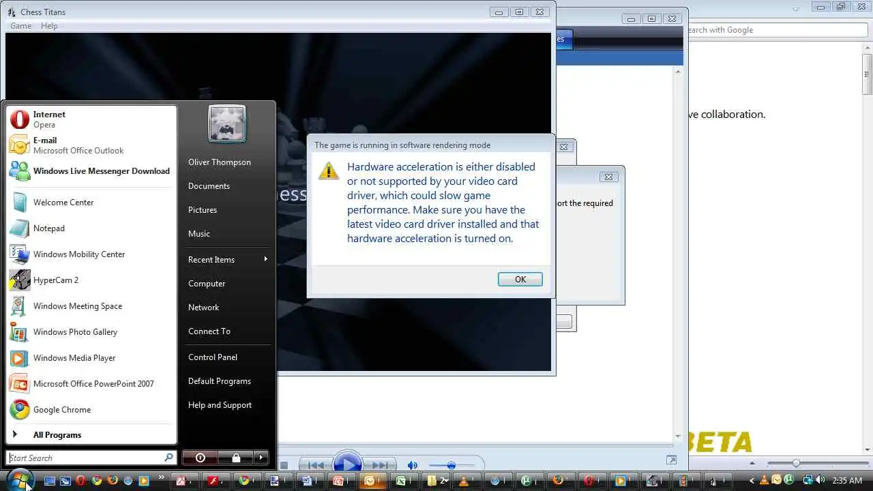This screenshot has width=873, height=491.
Task: Launch Windows Live Messenger Download
Action: (x=91, y=171)
